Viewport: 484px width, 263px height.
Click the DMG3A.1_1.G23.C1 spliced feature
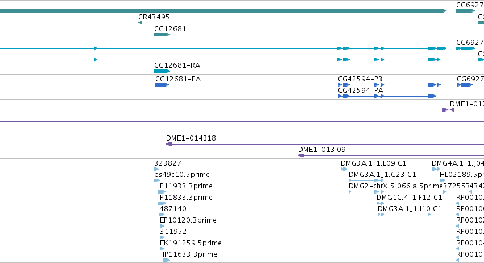pyautogui.click(x=366, y=180)
